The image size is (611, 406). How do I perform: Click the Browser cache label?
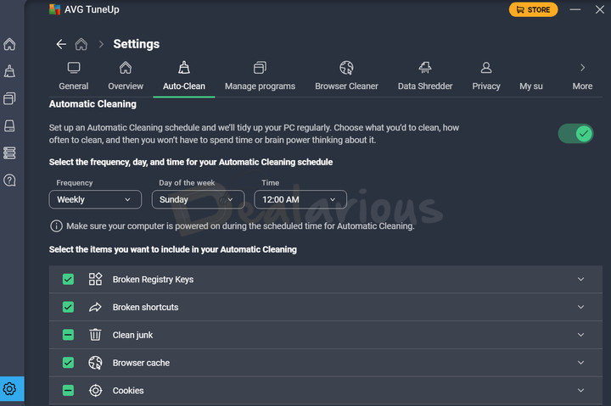click(x=141, y=363)
